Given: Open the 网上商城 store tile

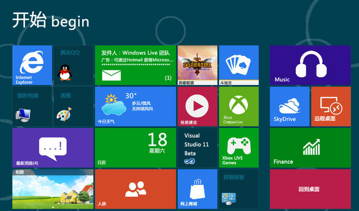Looking at the screenshot, I should pos(197,189).
